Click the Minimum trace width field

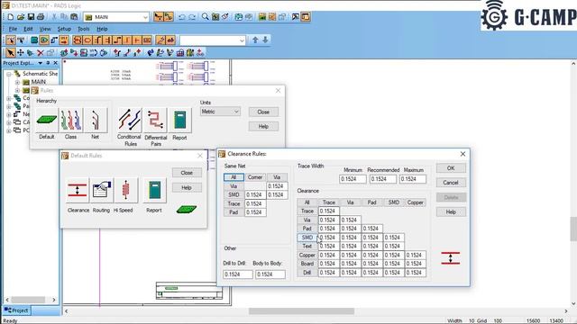pyautogui.click(x=353, y=179)
